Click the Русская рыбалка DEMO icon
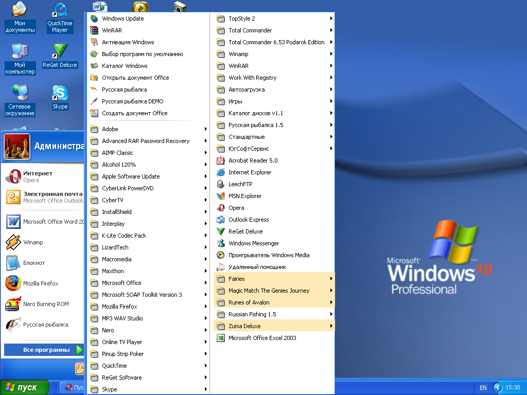The image size is (527, 395). [x=94, y=101]
